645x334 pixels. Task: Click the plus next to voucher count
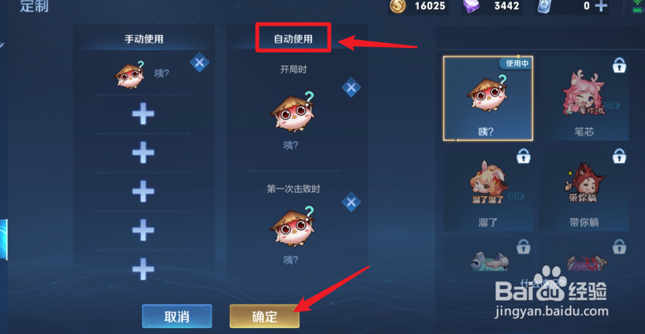coord(601,5)
